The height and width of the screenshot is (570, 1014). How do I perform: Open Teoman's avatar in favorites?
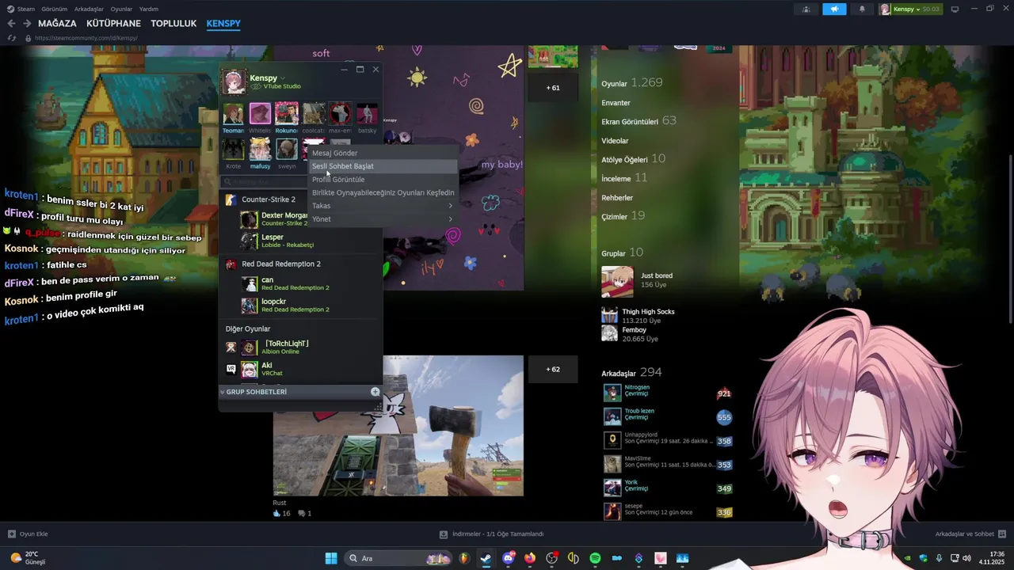(x=233, y=114)
